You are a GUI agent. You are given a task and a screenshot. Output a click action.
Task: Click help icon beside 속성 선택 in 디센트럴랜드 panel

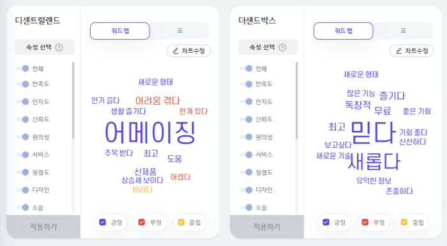[59, 47]
